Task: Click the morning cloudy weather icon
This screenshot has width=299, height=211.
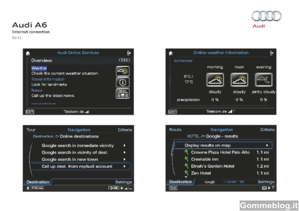Action: 215,80
